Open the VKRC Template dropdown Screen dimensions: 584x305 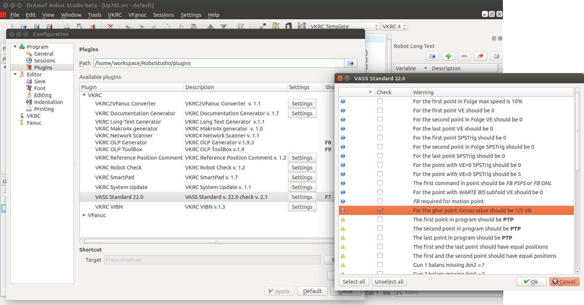[344, 27]
